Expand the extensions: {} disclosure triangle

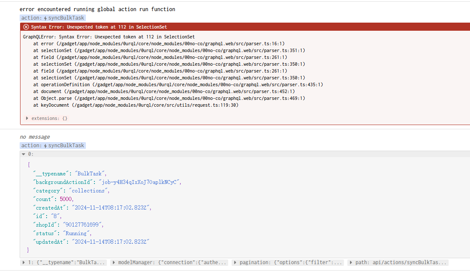27,118
